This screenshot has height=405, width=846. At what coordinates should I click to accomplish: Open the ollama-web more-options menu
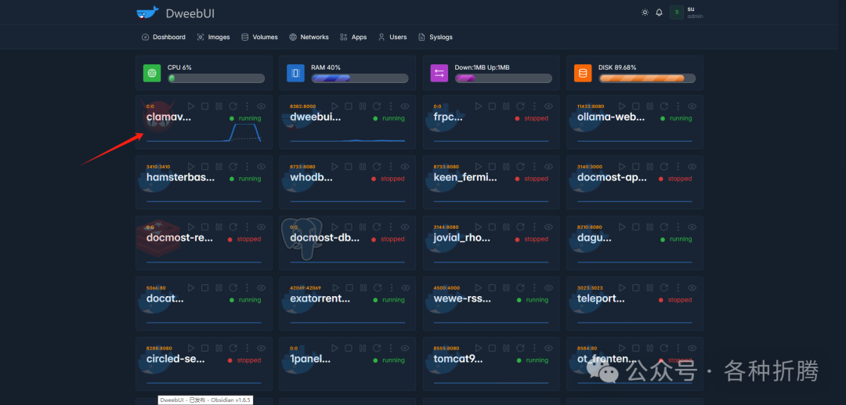coord(678,107)
